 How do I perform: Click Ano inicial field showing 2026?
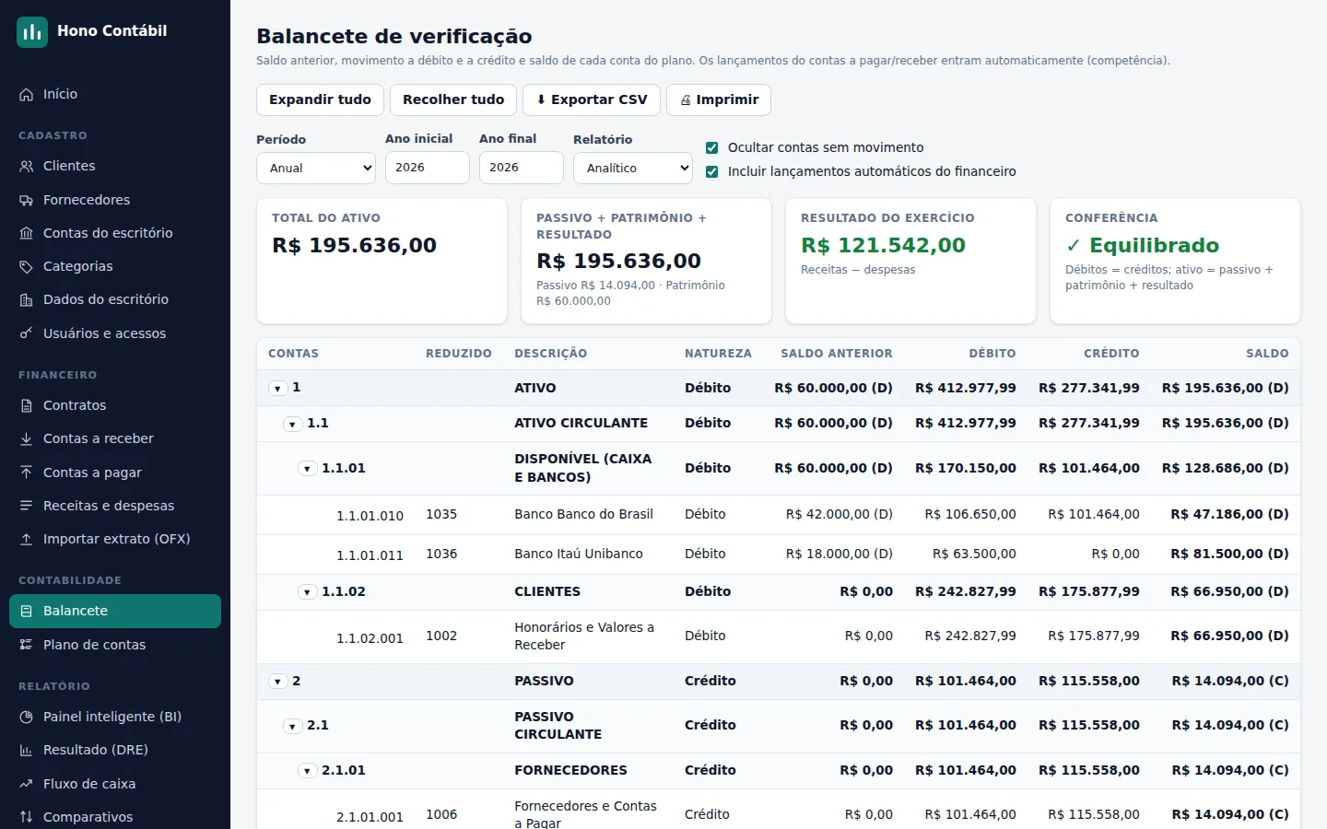[428, 168]
